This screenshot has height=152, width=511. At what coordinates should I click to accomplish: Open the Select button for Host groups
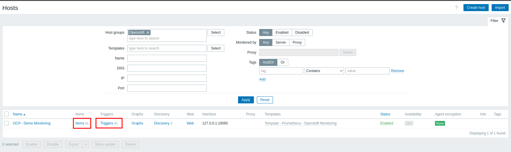coord(216,33)
